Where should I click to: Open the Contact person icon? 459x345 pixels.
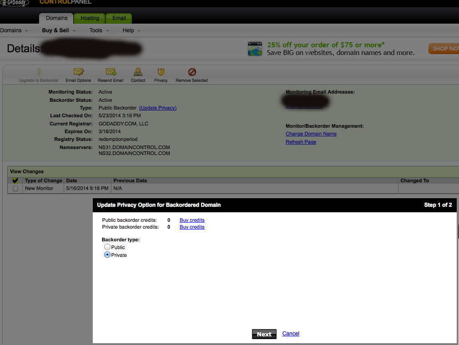tap(138, 72)
